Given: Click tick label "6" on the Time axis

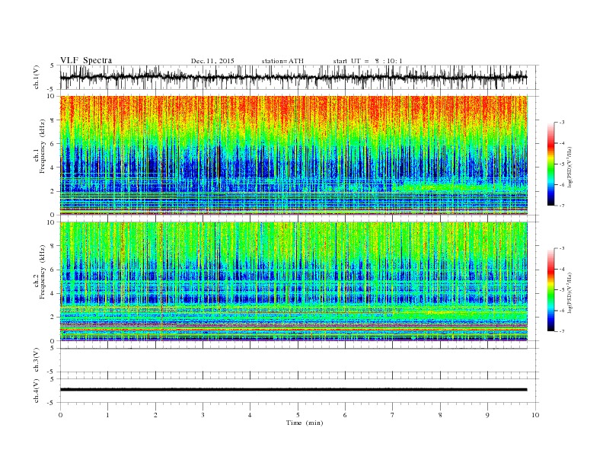Looking at the screenshot, I should [345, 415].
